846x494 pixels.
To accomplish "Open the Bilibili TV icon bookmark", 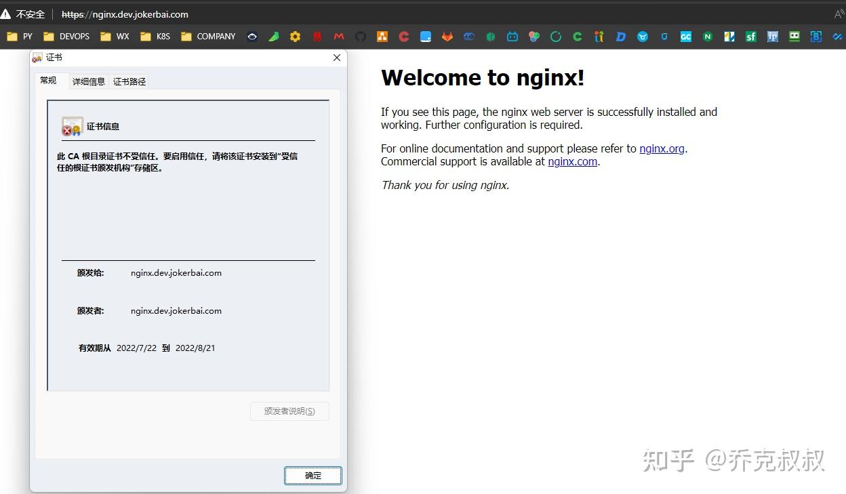I will click(x=512, y=37).
